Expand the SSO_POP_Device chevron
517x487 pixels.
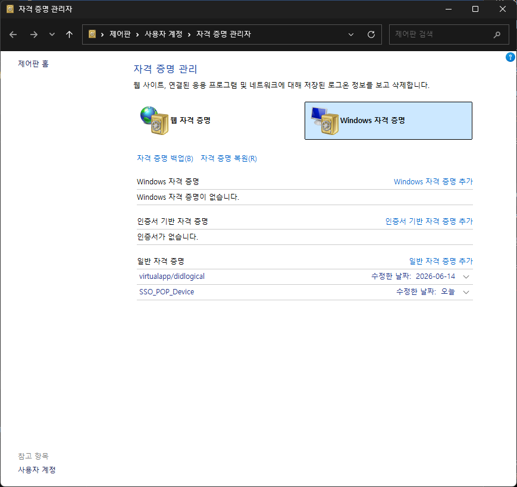pos(466,293)
